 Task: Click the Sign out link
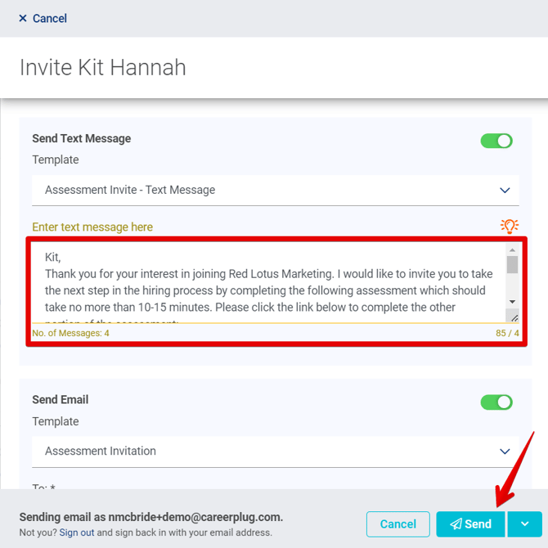tap(76, 532)
